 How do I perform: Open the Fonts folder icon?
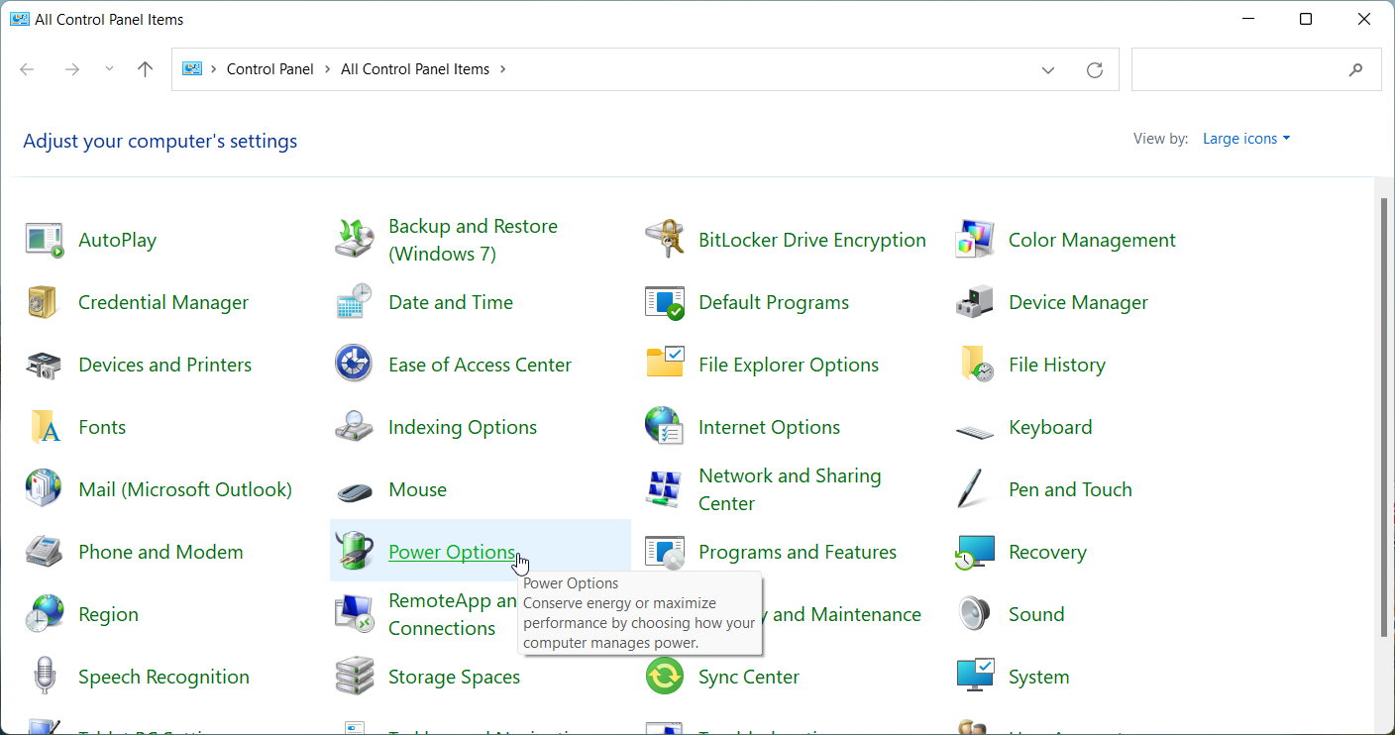pyautogui.click(x=45, y=427)
